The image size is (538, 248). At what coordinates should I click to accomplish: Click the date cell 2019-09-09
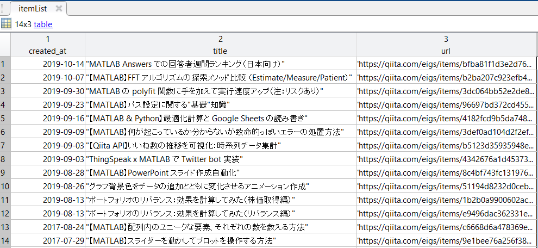(x=48, y=132)
